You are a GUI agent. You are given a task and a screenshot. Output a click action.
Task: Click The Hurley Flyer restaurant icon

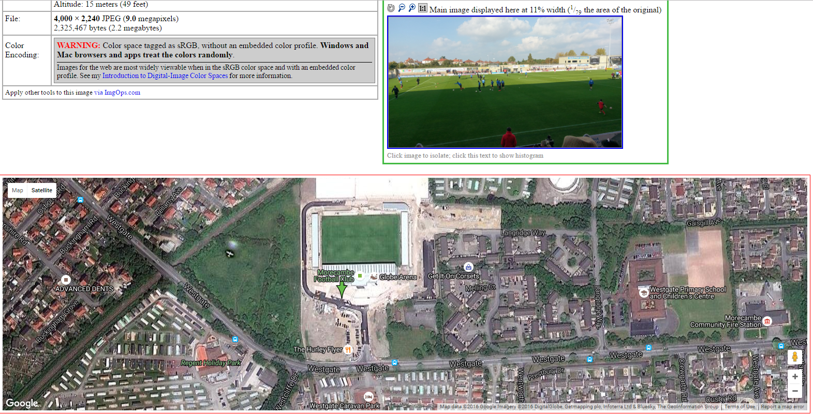tap(348, 349)
